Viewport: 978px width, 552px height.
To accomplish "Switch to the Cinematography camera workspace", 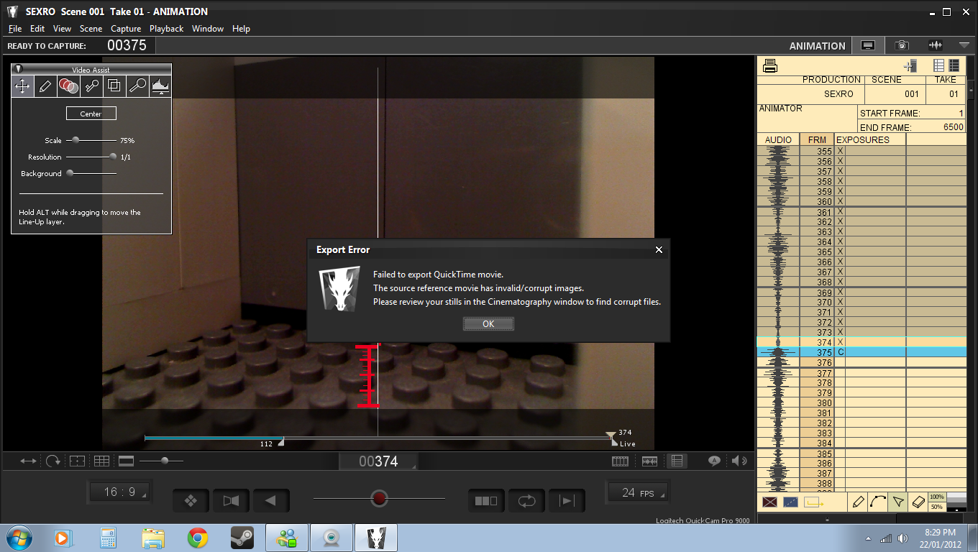I will click(902, 45).
